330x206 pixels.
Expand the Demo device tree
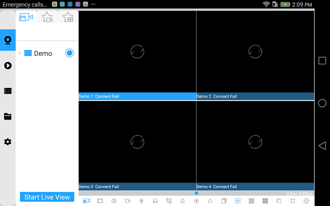pyautogui.click(x=20, y=53)
